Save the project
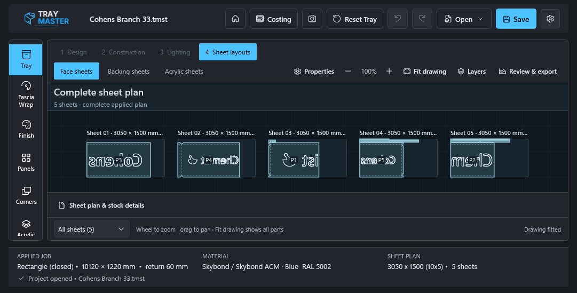Image resolution: width=577 pixels, height=293 pixels. pyautogui.click(x=516, y=19)
